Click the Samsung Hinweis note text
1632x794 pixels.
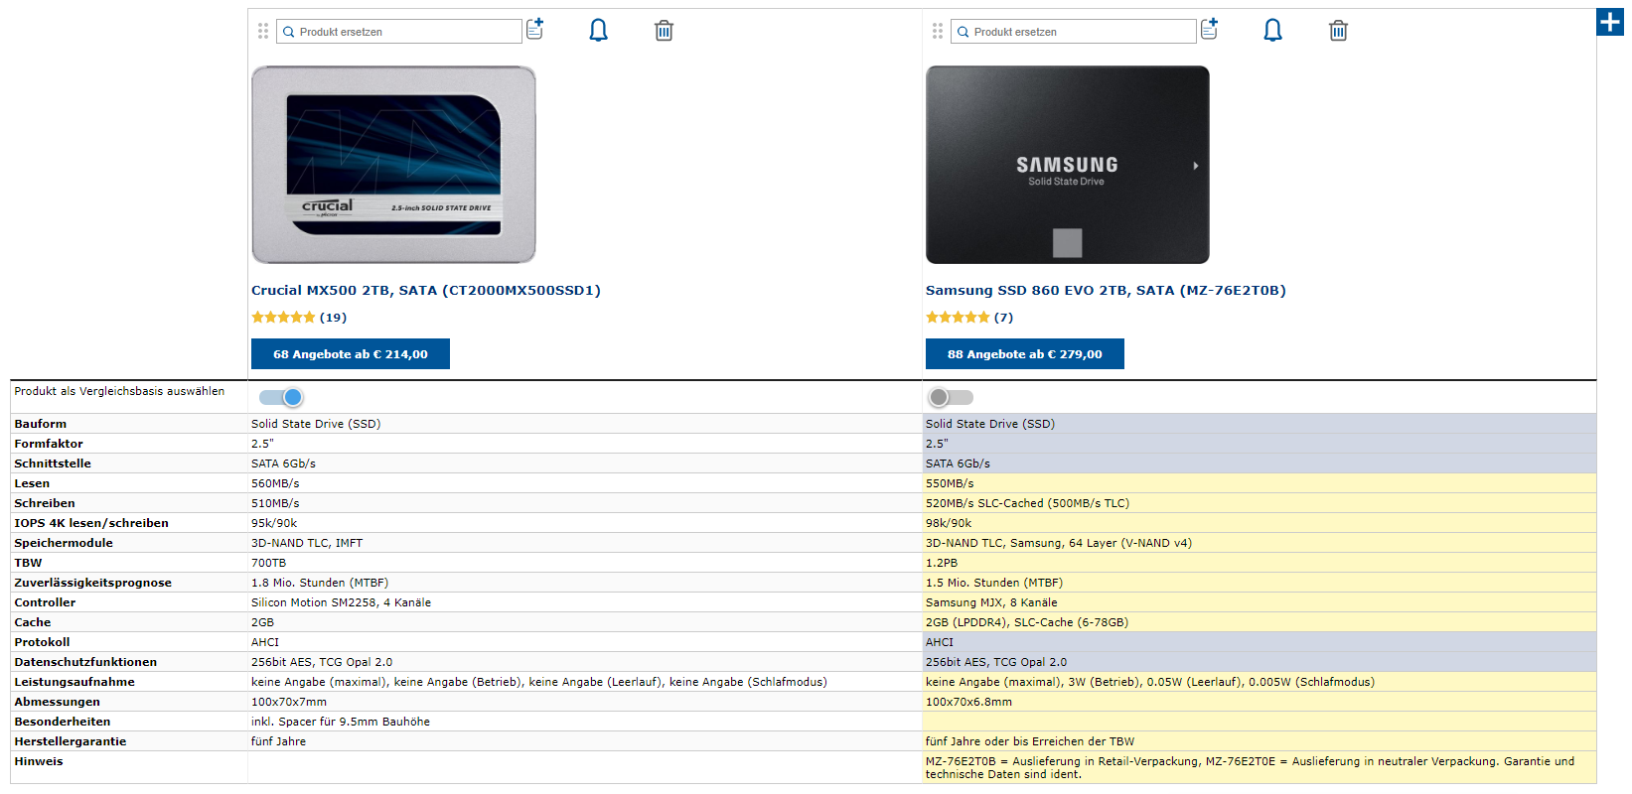point(1250,768)
